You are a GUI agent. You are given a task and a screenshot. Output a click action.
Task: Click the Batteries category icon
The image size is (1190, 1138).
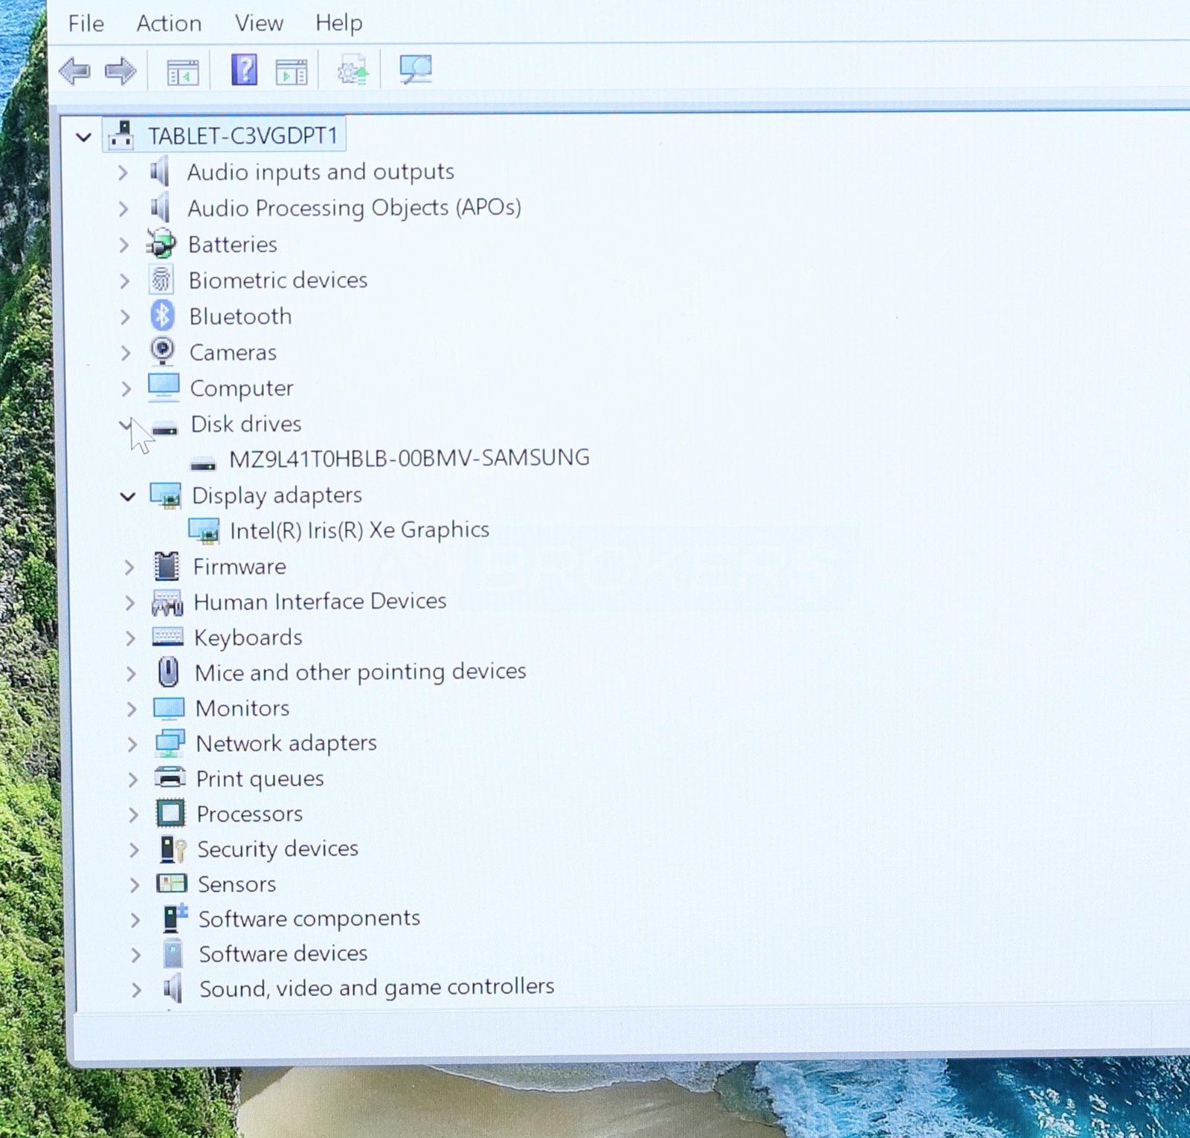tap(161, 244)
